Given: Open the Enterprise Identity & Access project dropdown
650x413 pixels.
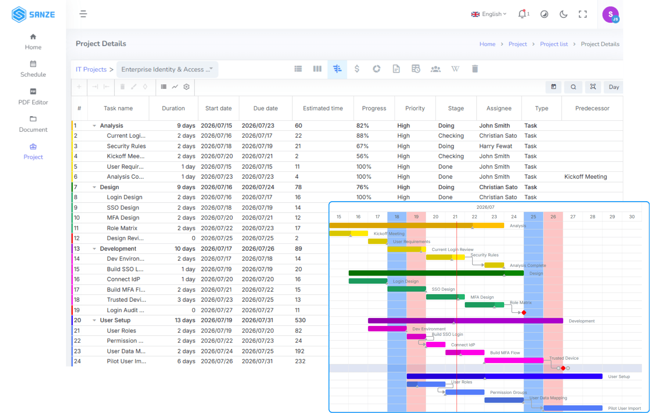Looking at the screenshot, I should pos(167,69).
